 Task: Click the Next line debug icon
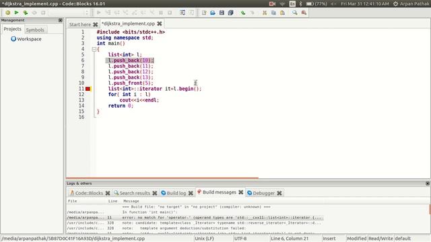pyautogui.click(x=117, y=13)
